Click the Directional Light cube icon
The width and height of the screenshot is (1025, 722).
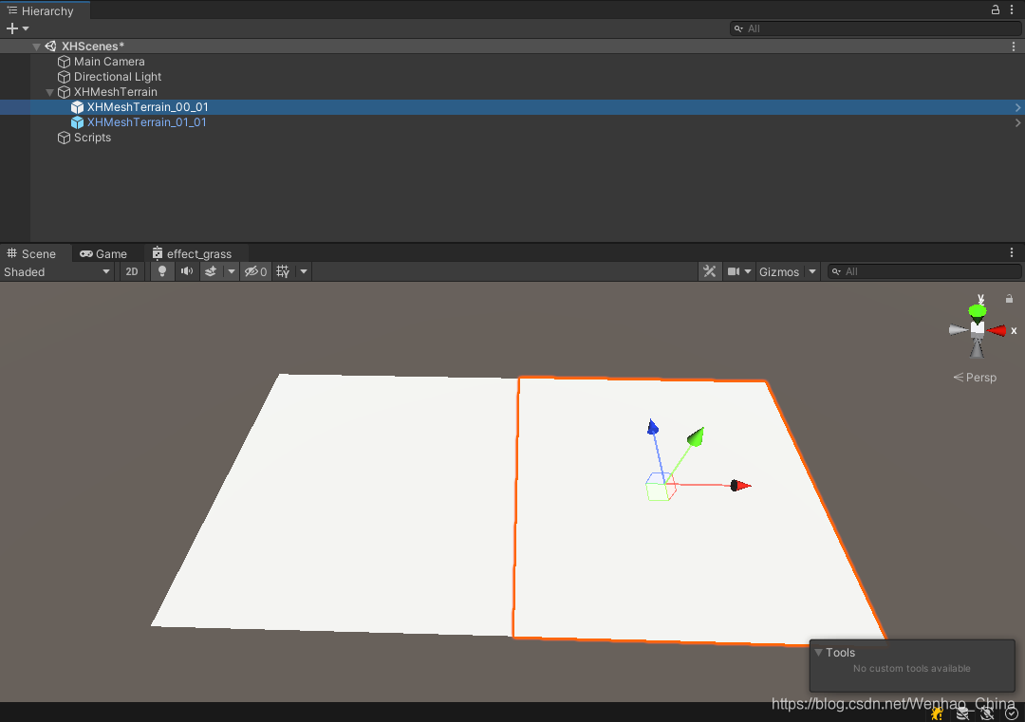65,77
